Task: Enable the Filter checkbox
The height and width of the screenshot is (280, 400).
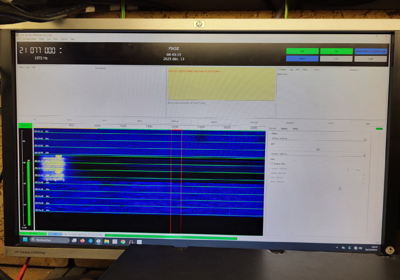Action: click(272, 164)
